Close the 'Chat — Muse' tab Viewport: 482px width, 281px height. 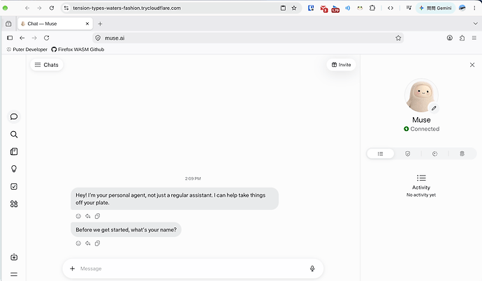[87, 24]
